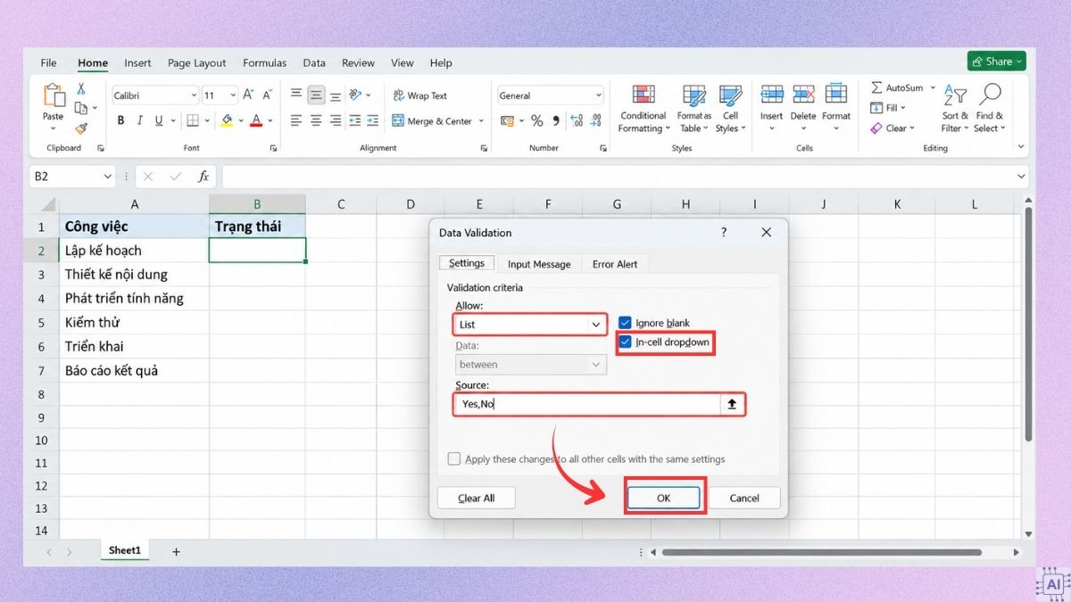Click the green Share button
The width and height of the screenshot is (1071, 602).
click(997, 62)
